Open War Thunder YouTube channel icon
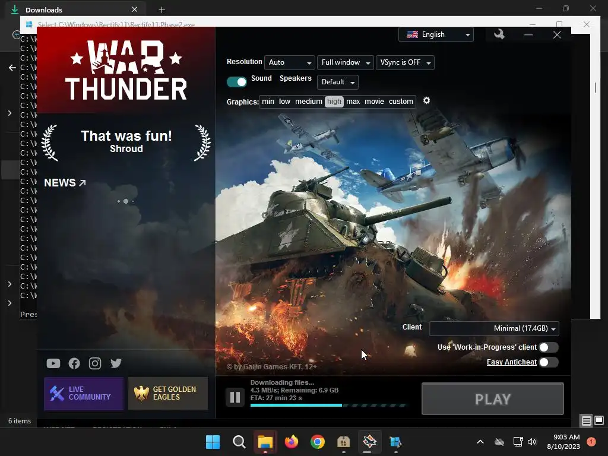Image resolution: width=608 pixels, height=456 pixels. 53,363
